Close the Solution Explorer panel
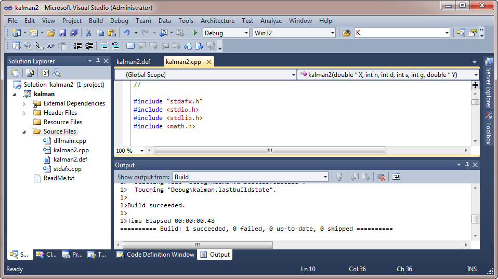The image size is (498, 279). 106,61
